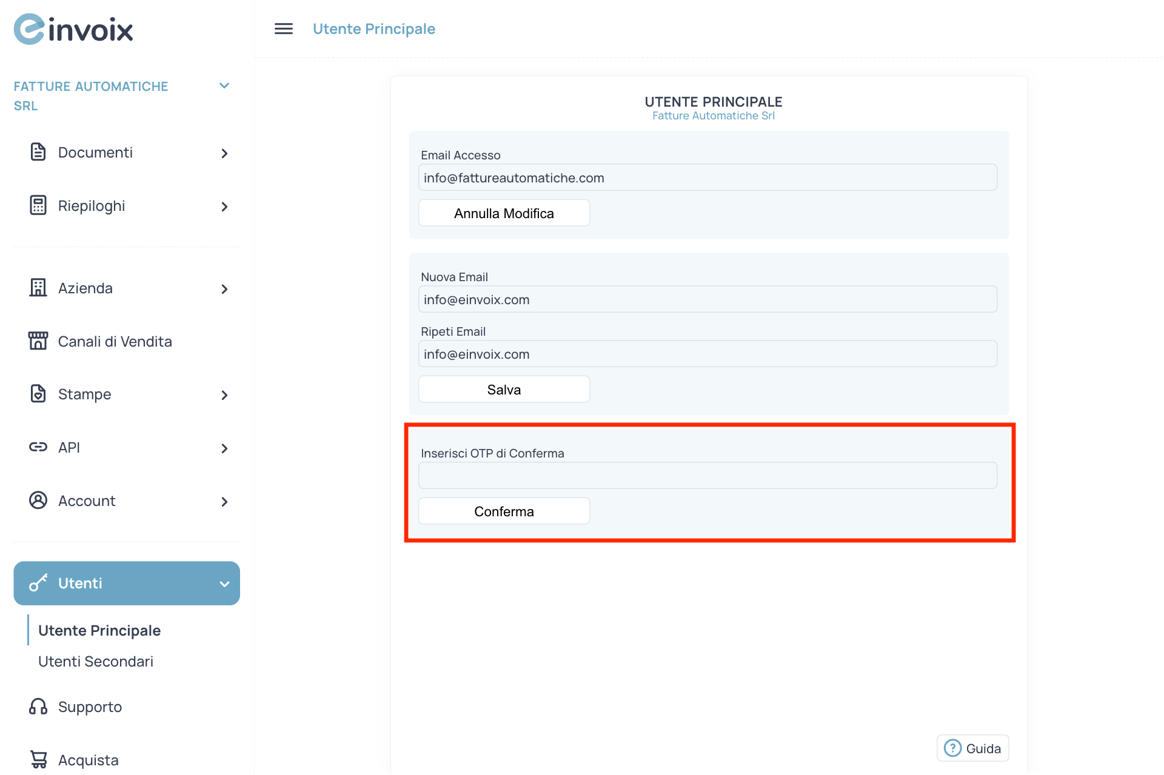Image resolution: width=1164 pixels, height=775 pixels.
Task: Click inside the OTP confirmation field
Action: 707,475
